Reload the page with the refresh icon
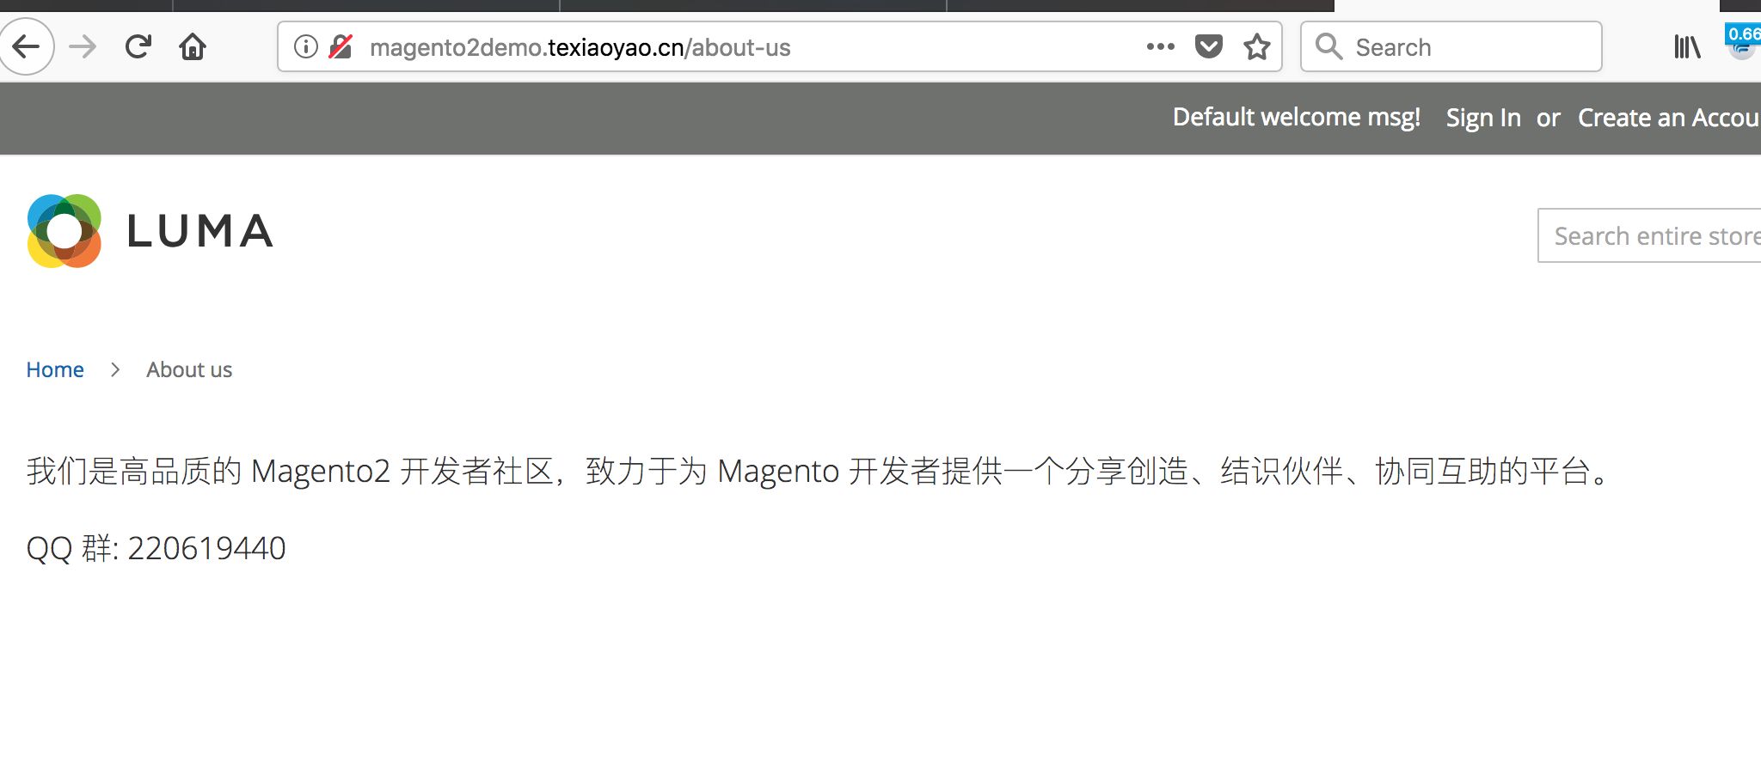The height and width of the screenshot is (768, 1761). click(138, 46)
